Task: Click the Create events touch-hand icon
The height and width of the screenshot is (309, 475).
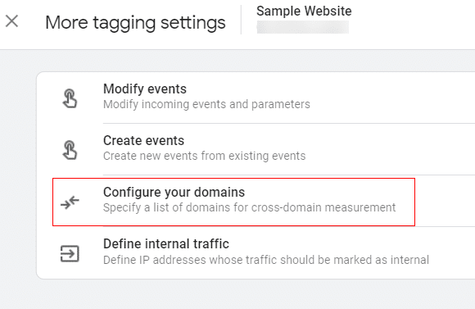Action: click(70, 150)
